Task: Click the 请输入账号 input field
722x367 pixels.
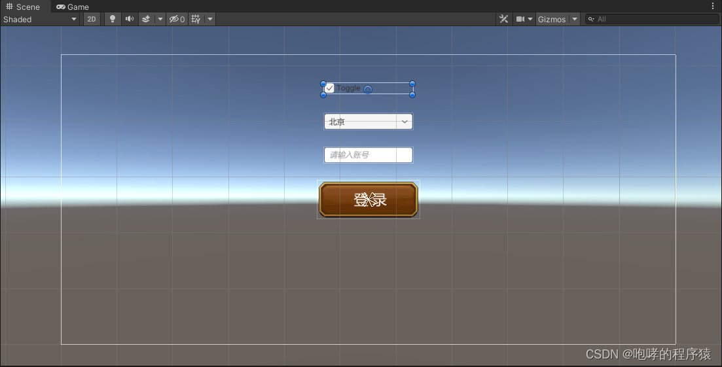Action: (369, 155)
